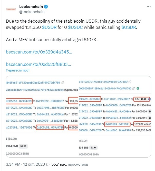Click green verified checkmark icon
This screenshot has width=155, height=171.
[x=138, y=88]
